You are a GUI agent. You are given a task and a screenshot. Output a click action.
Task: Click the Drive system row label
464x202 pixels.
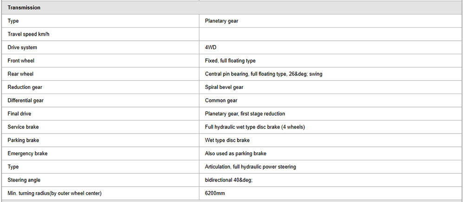(22, 47)
